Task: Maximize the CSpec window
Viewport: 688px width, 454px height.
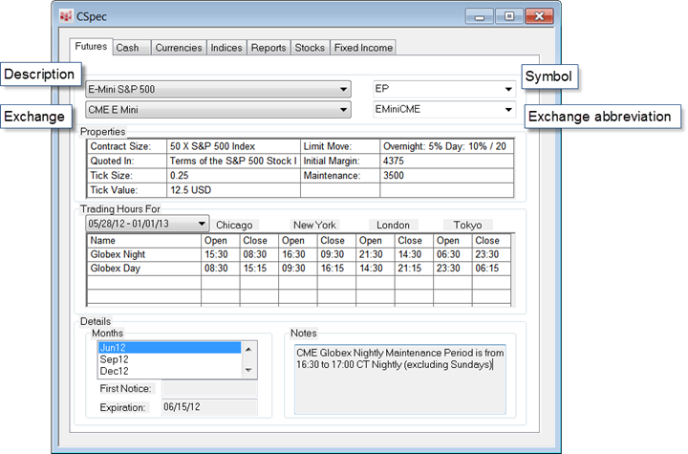Action: (x=509, y=16)
